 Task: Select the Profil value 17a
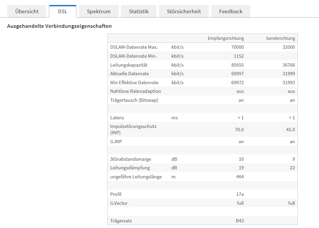(240, 194)
